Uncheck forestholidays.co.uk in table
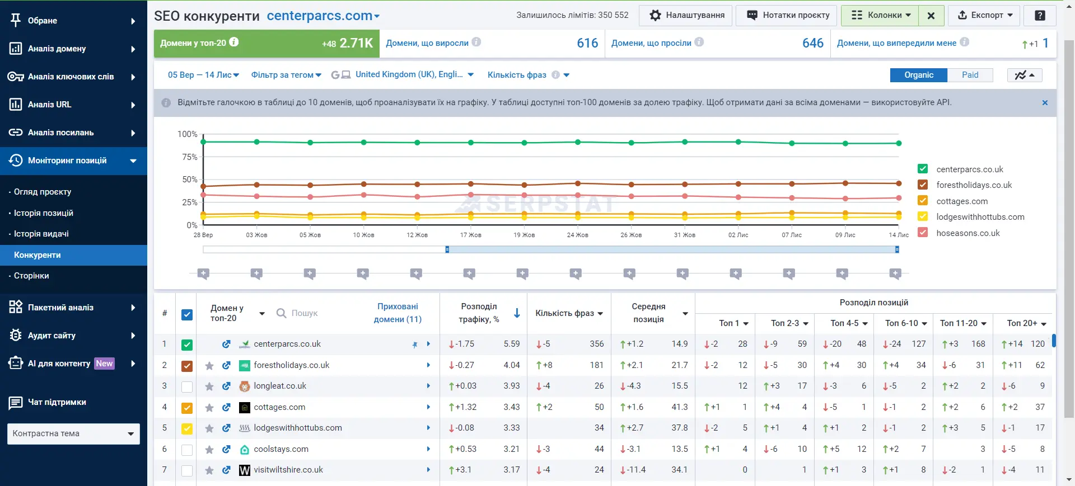Screen dimensions: 1075x486 [187, 366]
